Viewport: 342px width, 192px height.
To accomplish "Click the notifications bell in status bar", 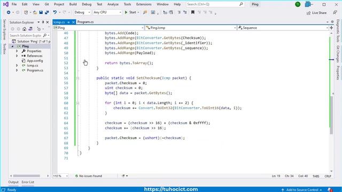I will coord(330,190).
